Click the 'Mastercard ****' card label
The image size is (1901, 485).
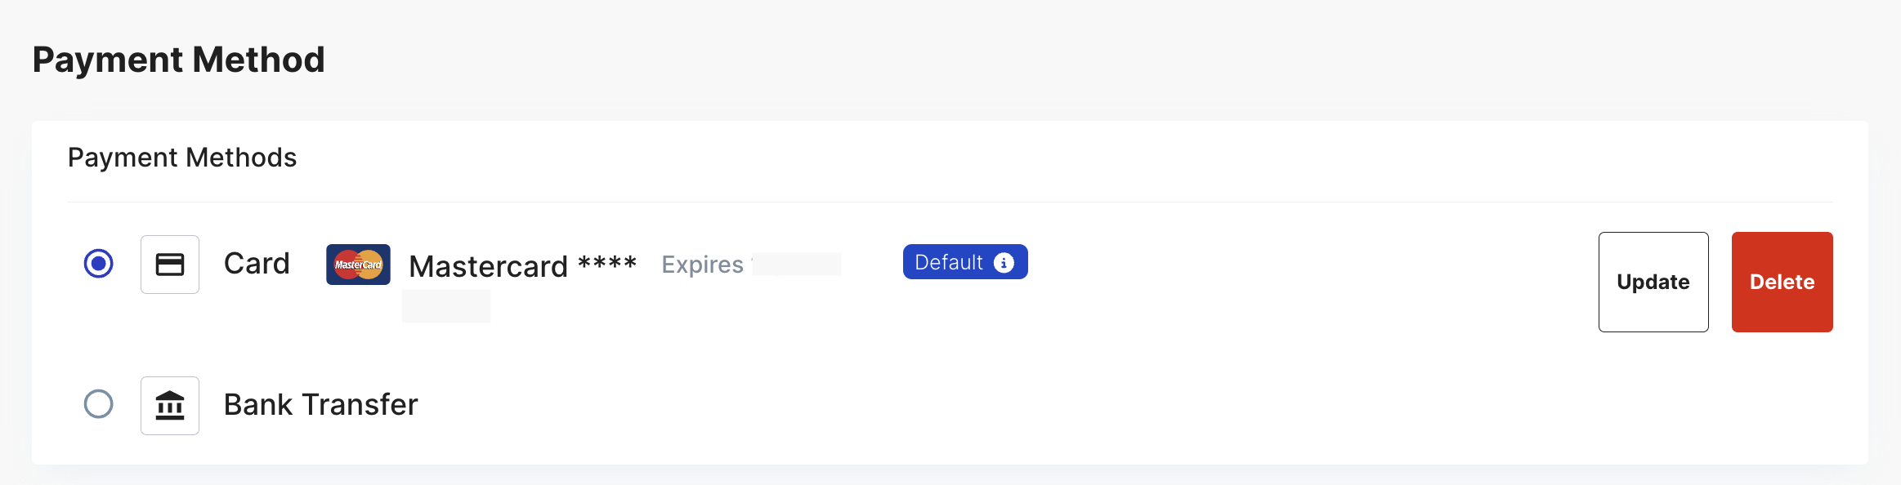[523, 265]
